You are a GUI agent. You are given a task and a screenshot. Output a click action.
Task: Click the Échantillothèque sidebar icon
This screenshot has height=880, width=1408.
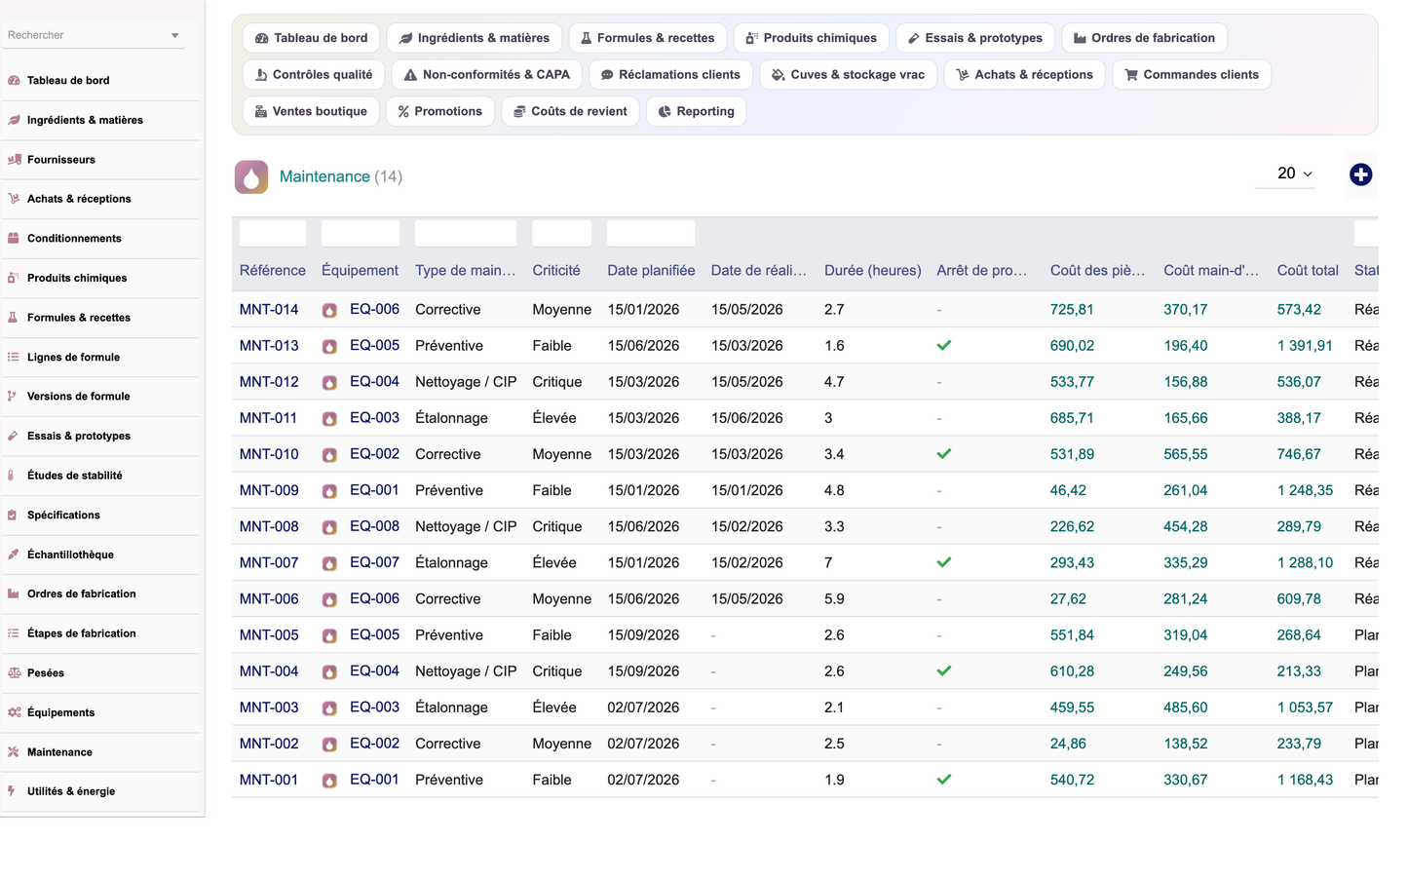coord(14,555)
